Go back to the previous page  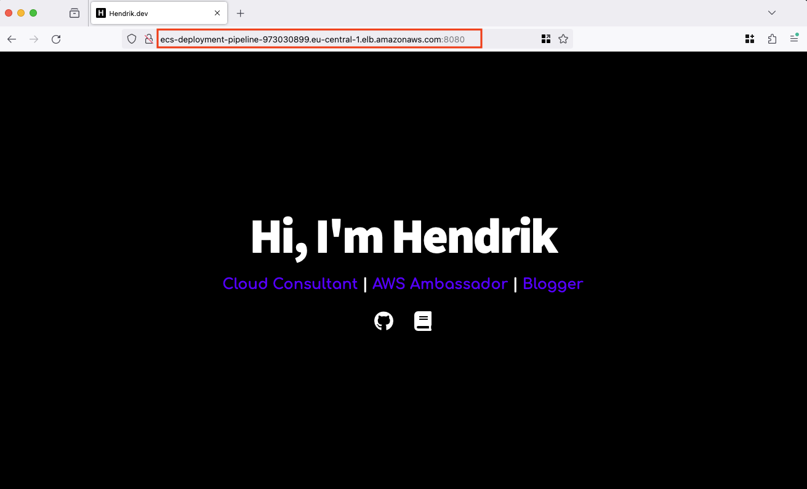tap(12, 39)
